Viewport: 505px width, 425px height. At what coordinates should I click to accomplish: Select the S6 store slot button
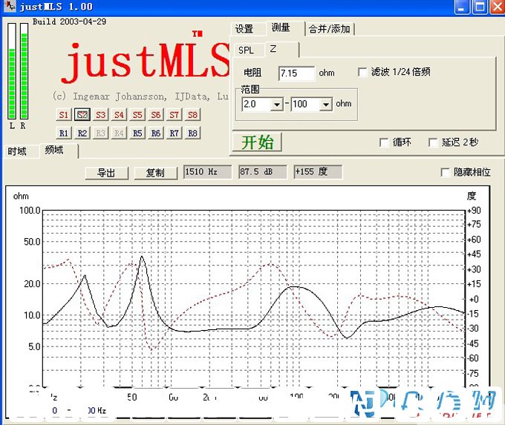155,115
